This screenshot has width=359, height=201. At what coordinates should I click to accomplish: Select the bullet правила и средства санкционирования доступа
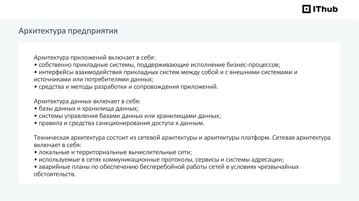[x=119, y=123]
